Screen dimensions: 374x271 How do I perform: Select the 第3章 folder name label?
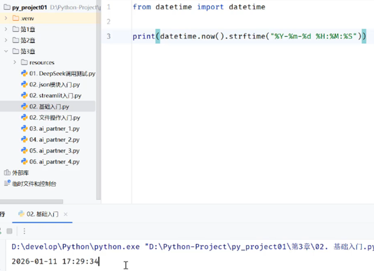[27, 51]
